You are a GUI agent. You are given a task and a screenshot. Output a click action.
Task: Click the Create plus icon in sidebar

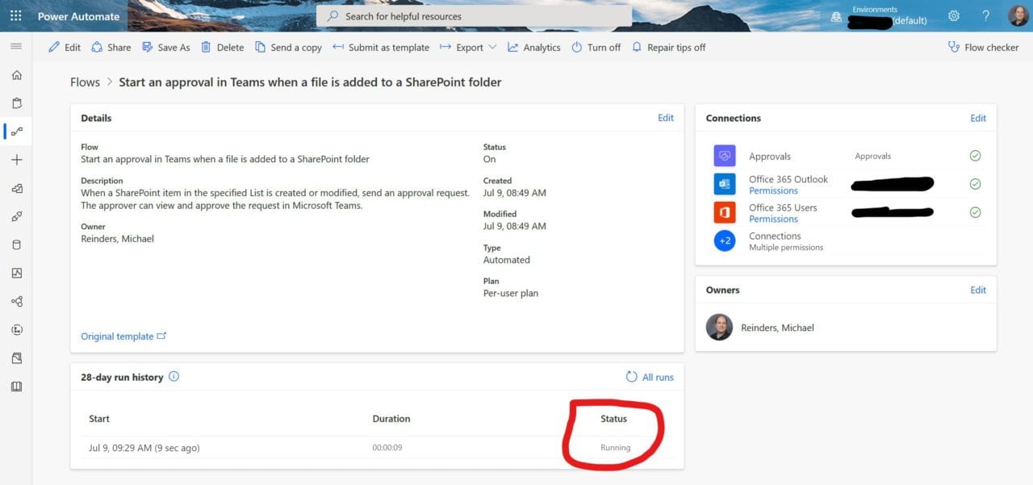16,160
